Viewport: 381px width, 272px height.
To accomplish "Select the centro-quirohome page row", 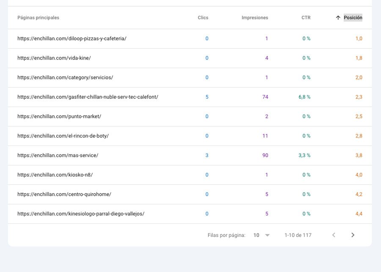I will pos(64,194).
